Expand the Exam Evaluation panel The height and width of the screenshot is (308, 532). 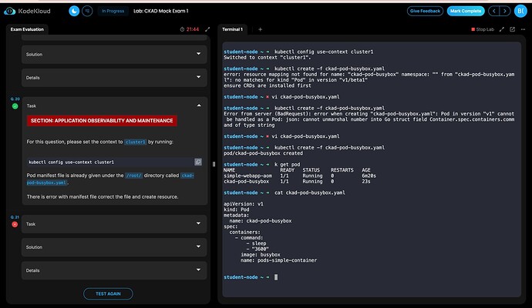pyautogui.click(x=207, y=29)
